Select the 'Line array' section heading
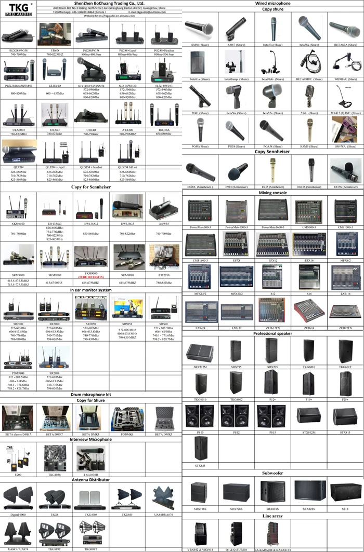 [x=272, y=516]
